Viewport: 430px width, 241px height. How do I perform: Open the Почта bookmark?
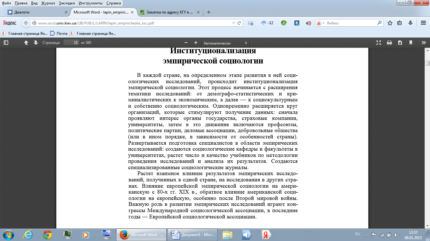click(x=59, y=33)
